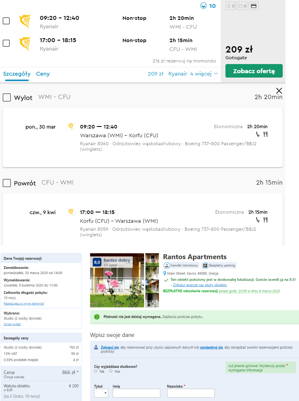The image size is (299, 401).
Task: Click the free cancellation deadline date link
Action: (x=249, y=291)
